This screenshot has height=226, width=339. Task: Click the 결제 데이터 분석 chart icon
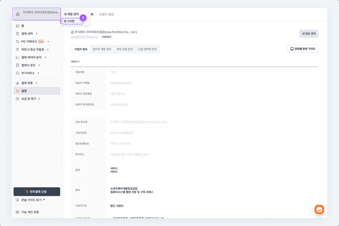17,57
